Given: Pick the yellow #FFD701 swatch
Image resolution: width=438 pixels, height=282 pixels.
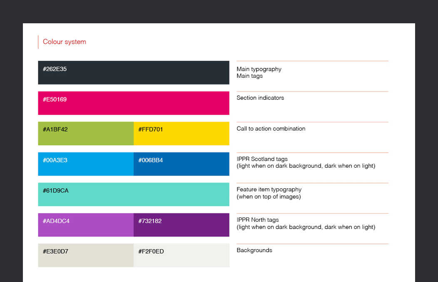Looking at the screenshot, I should coord(181,134).
